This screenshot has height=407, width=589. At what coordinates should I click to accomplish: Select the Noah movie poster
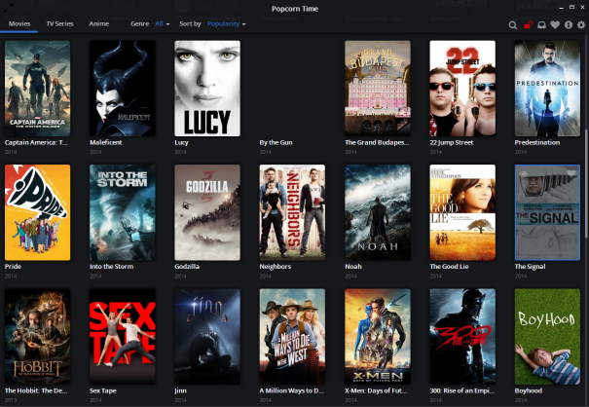(378, 212)
